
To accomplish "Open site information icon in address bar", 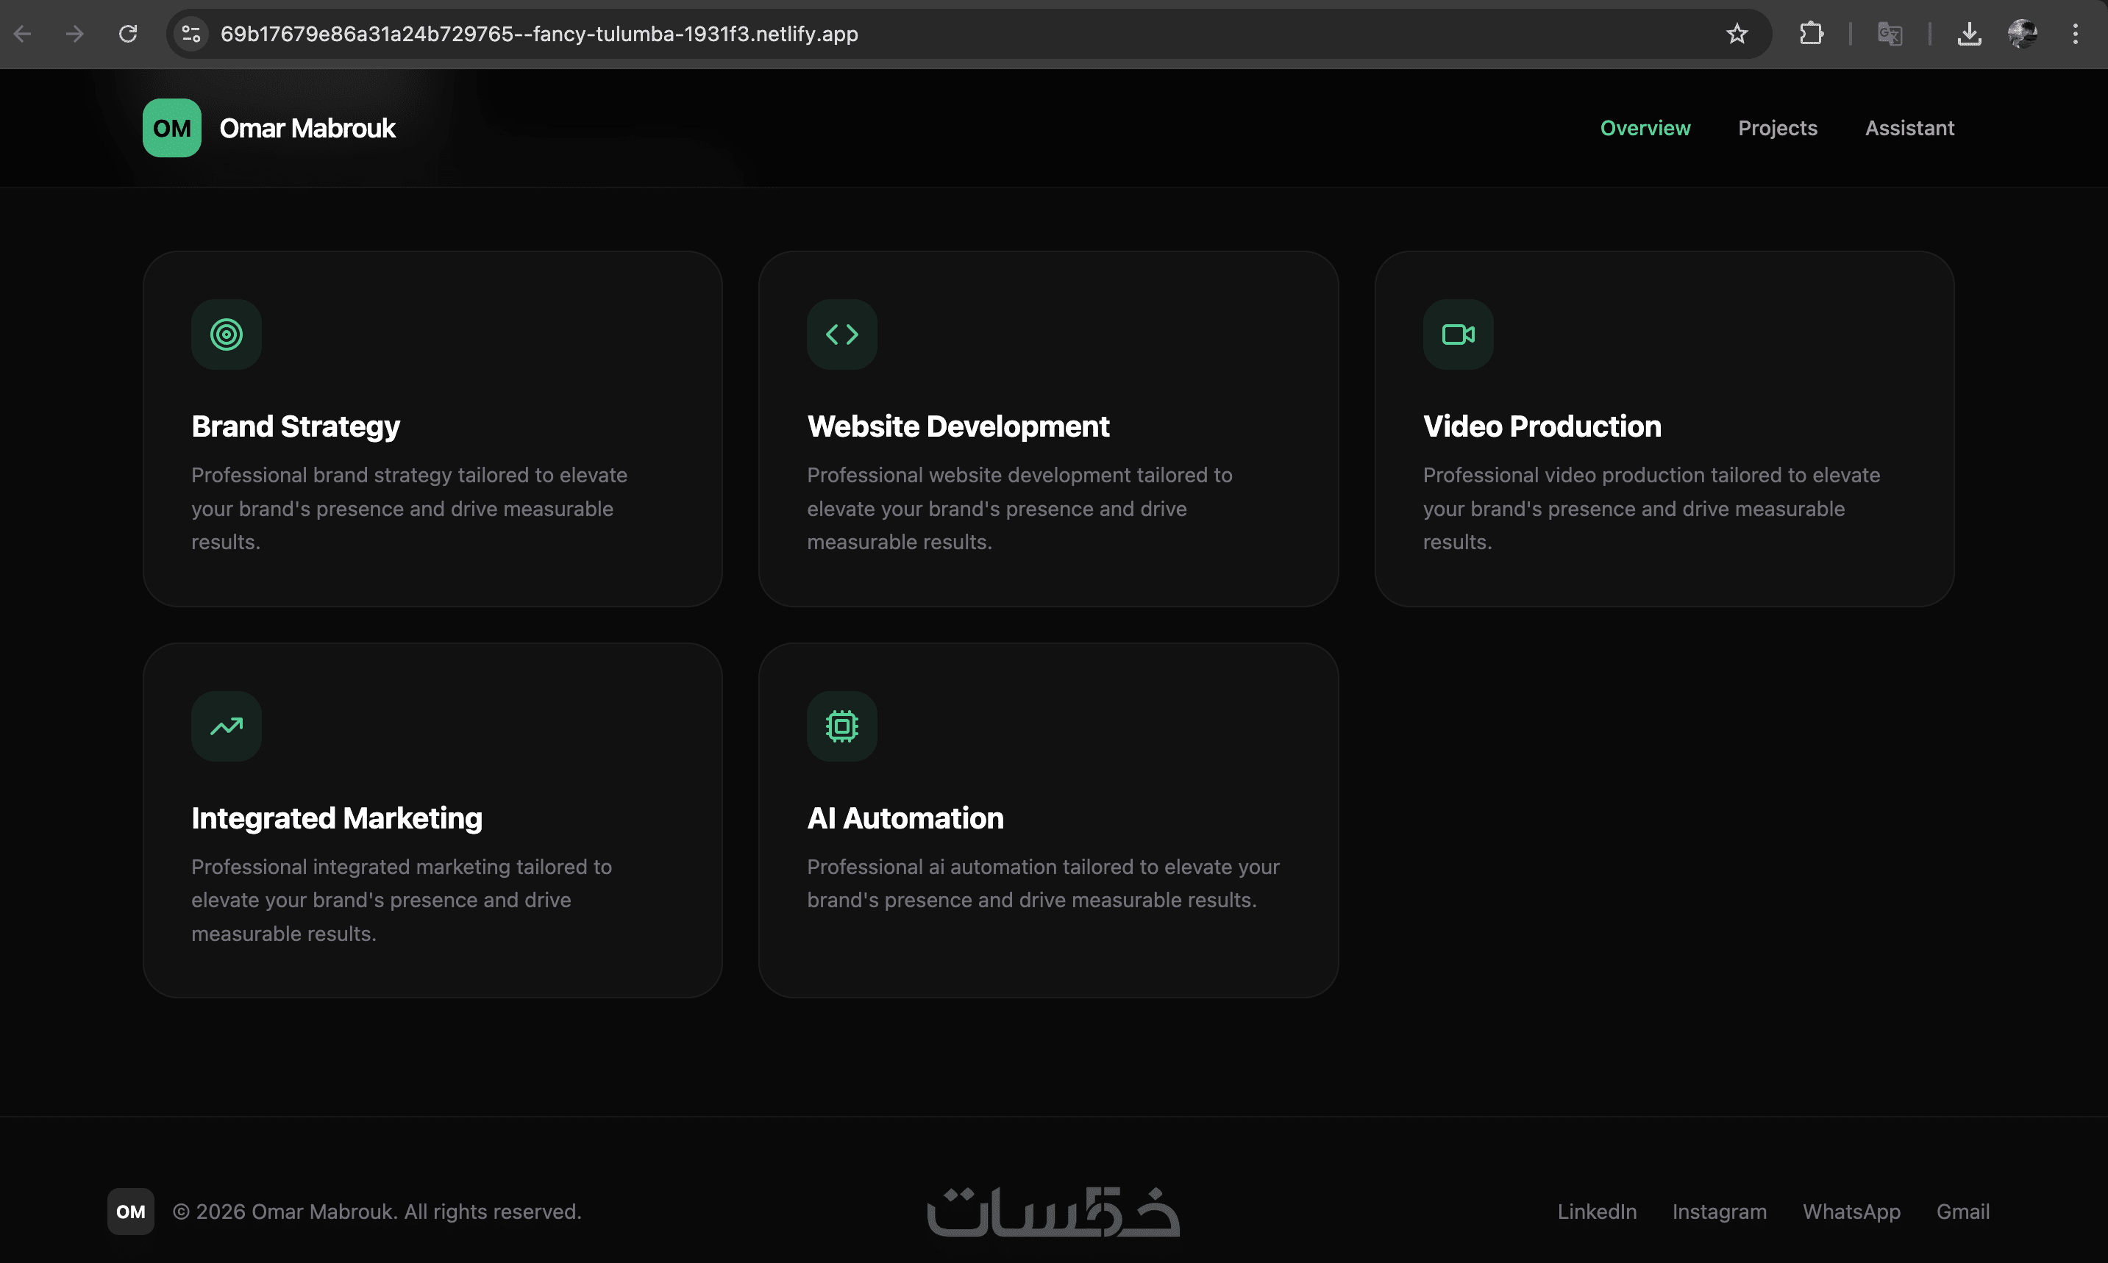I will [190, 34].
